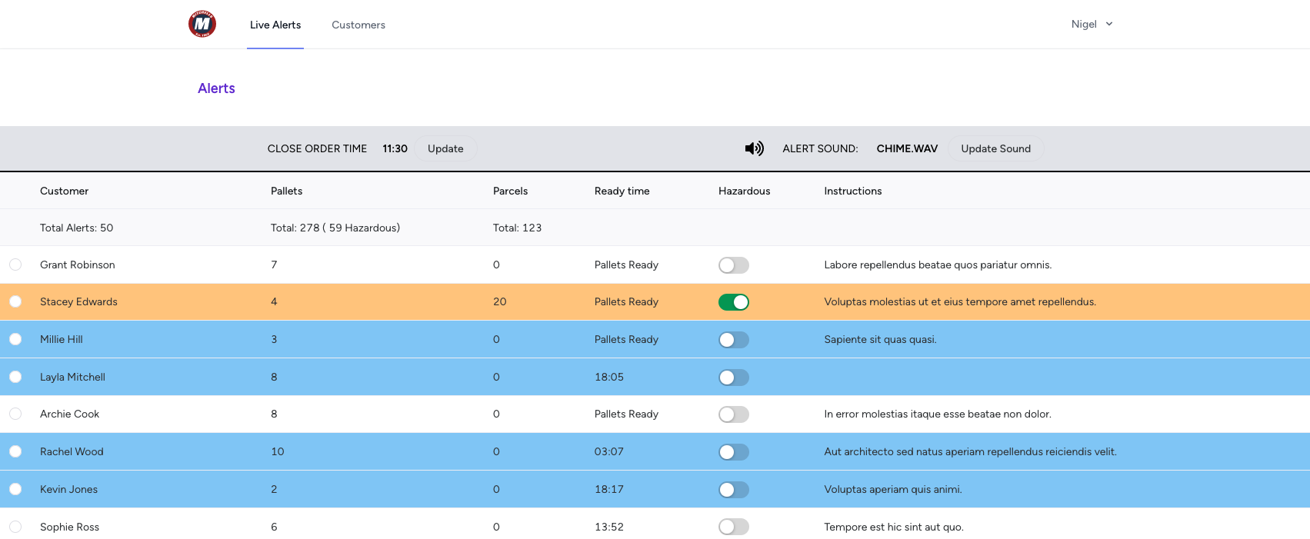
Task: Click the Ready time column header
Action: pyautogui.click(x=622, y=191)
